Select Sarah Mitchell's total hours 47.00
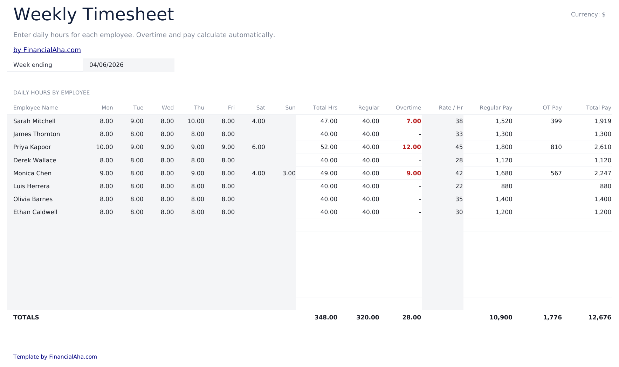This screenshot has height=367, width=619. (329, 121)
